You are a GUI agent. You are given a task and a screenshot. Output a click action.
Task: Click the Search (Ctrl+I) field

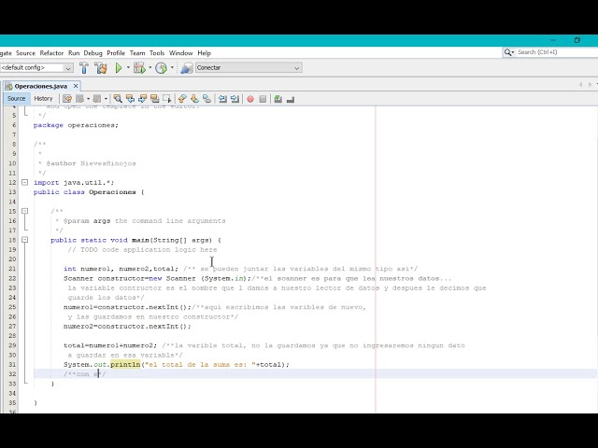coord(551,52)
